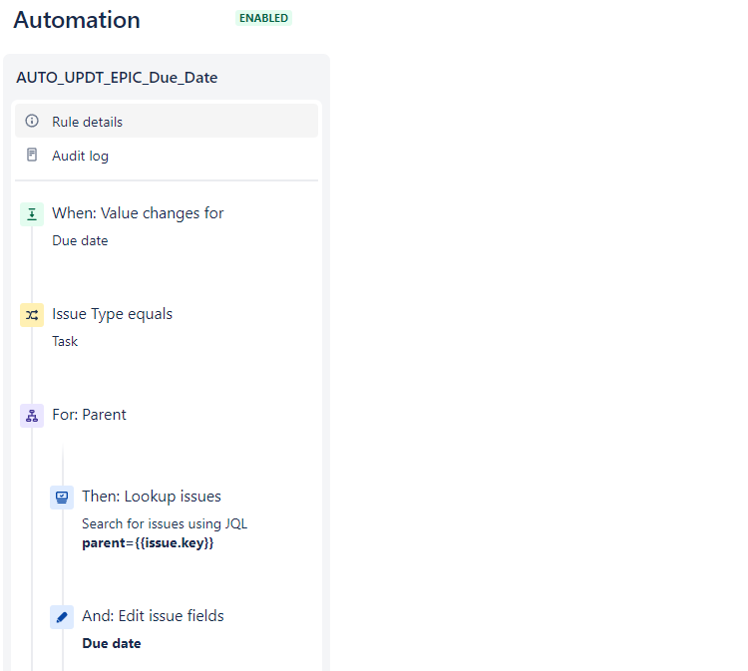This screenshot has width=748, height=671.
Task: Click the 'Task' value under Issue Type
Action: coord(65,341)
